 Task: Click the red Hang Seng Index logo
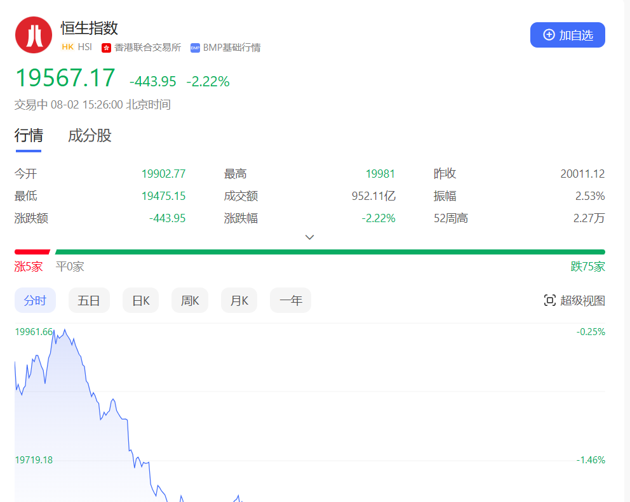[x=34, y=35]
